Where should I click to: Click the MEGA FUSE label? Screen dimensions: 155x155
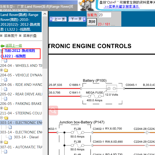pos(94,93)
